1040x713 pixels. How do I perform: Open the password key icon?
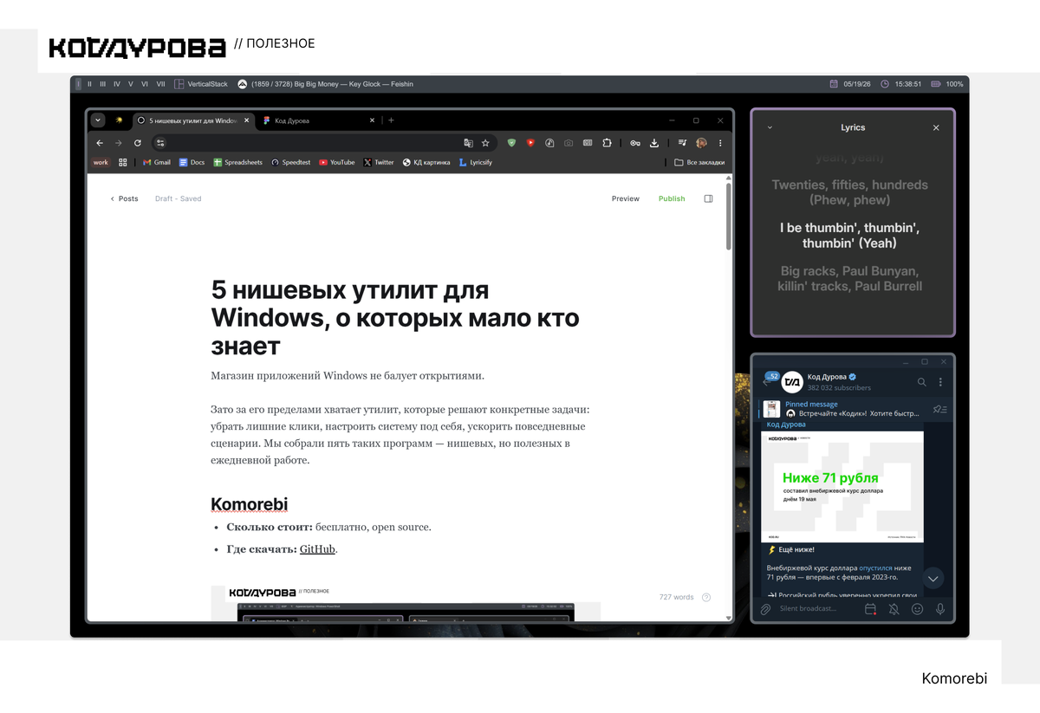click(635, 143)
